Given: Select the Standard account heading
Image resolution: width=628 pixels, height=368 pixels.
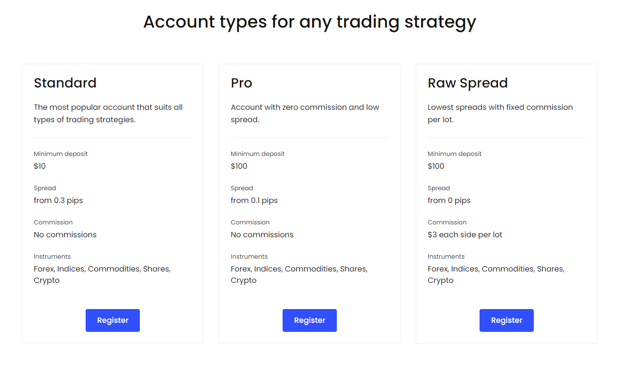Looking at the screenshot, I should pyautogui.click(x=65, y=83).
